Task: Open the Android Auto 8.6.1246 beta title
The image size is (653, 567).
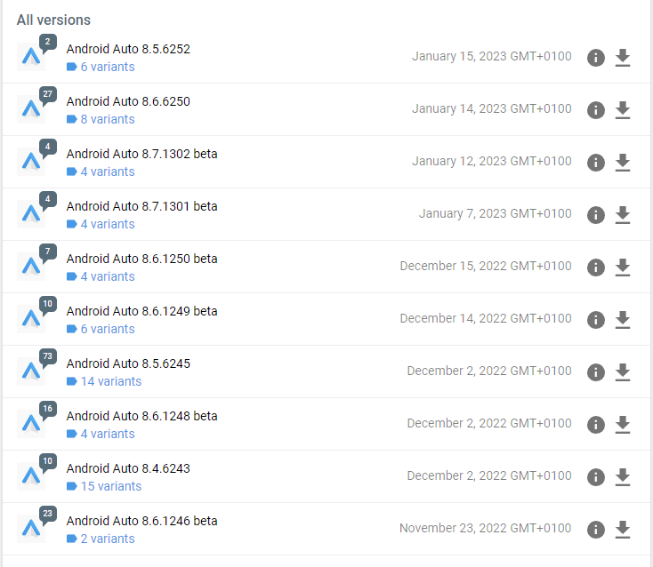Action: [141, 521]
